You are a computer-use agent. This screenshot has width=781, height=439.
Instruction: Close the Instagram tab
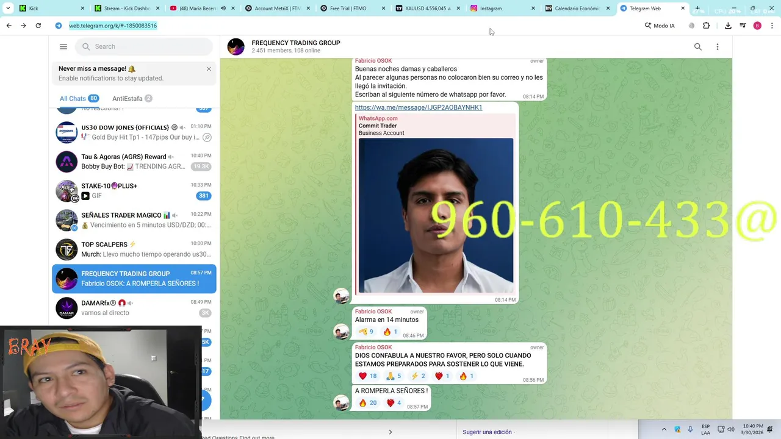tap(533, 9)
